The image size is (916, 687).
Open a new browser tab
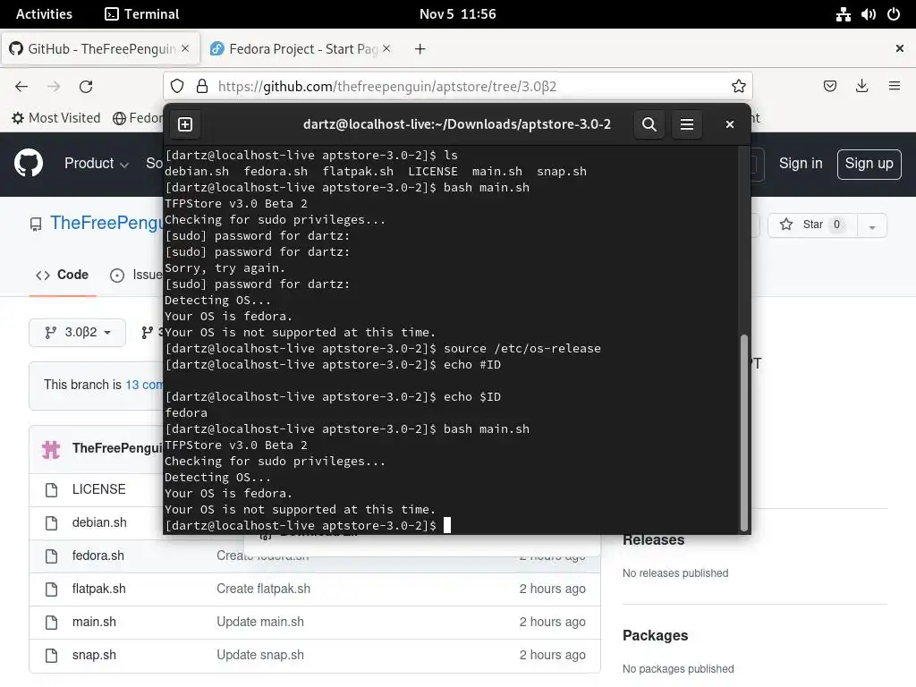tap(420, 49)
